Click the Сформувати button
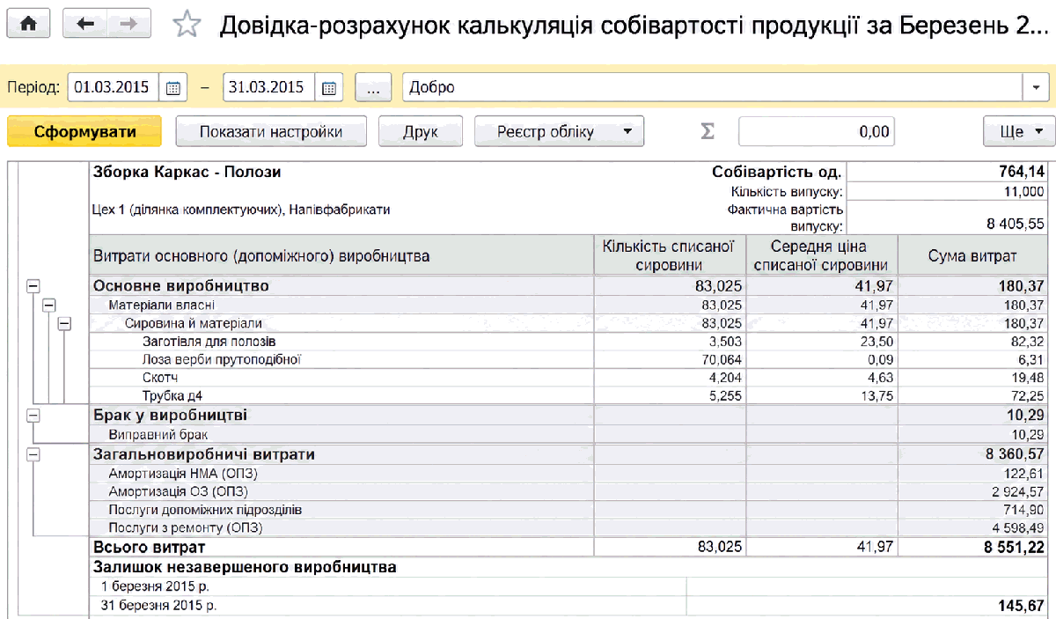 84,132
